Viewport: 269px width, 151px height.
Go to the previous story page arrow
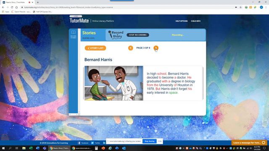click(x=131, y=48)
